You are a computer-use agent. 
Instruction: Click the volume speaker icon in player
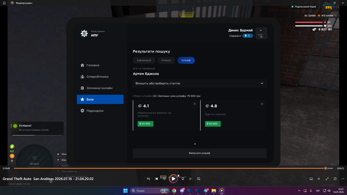pyautogui.click(x=319, y=179)
